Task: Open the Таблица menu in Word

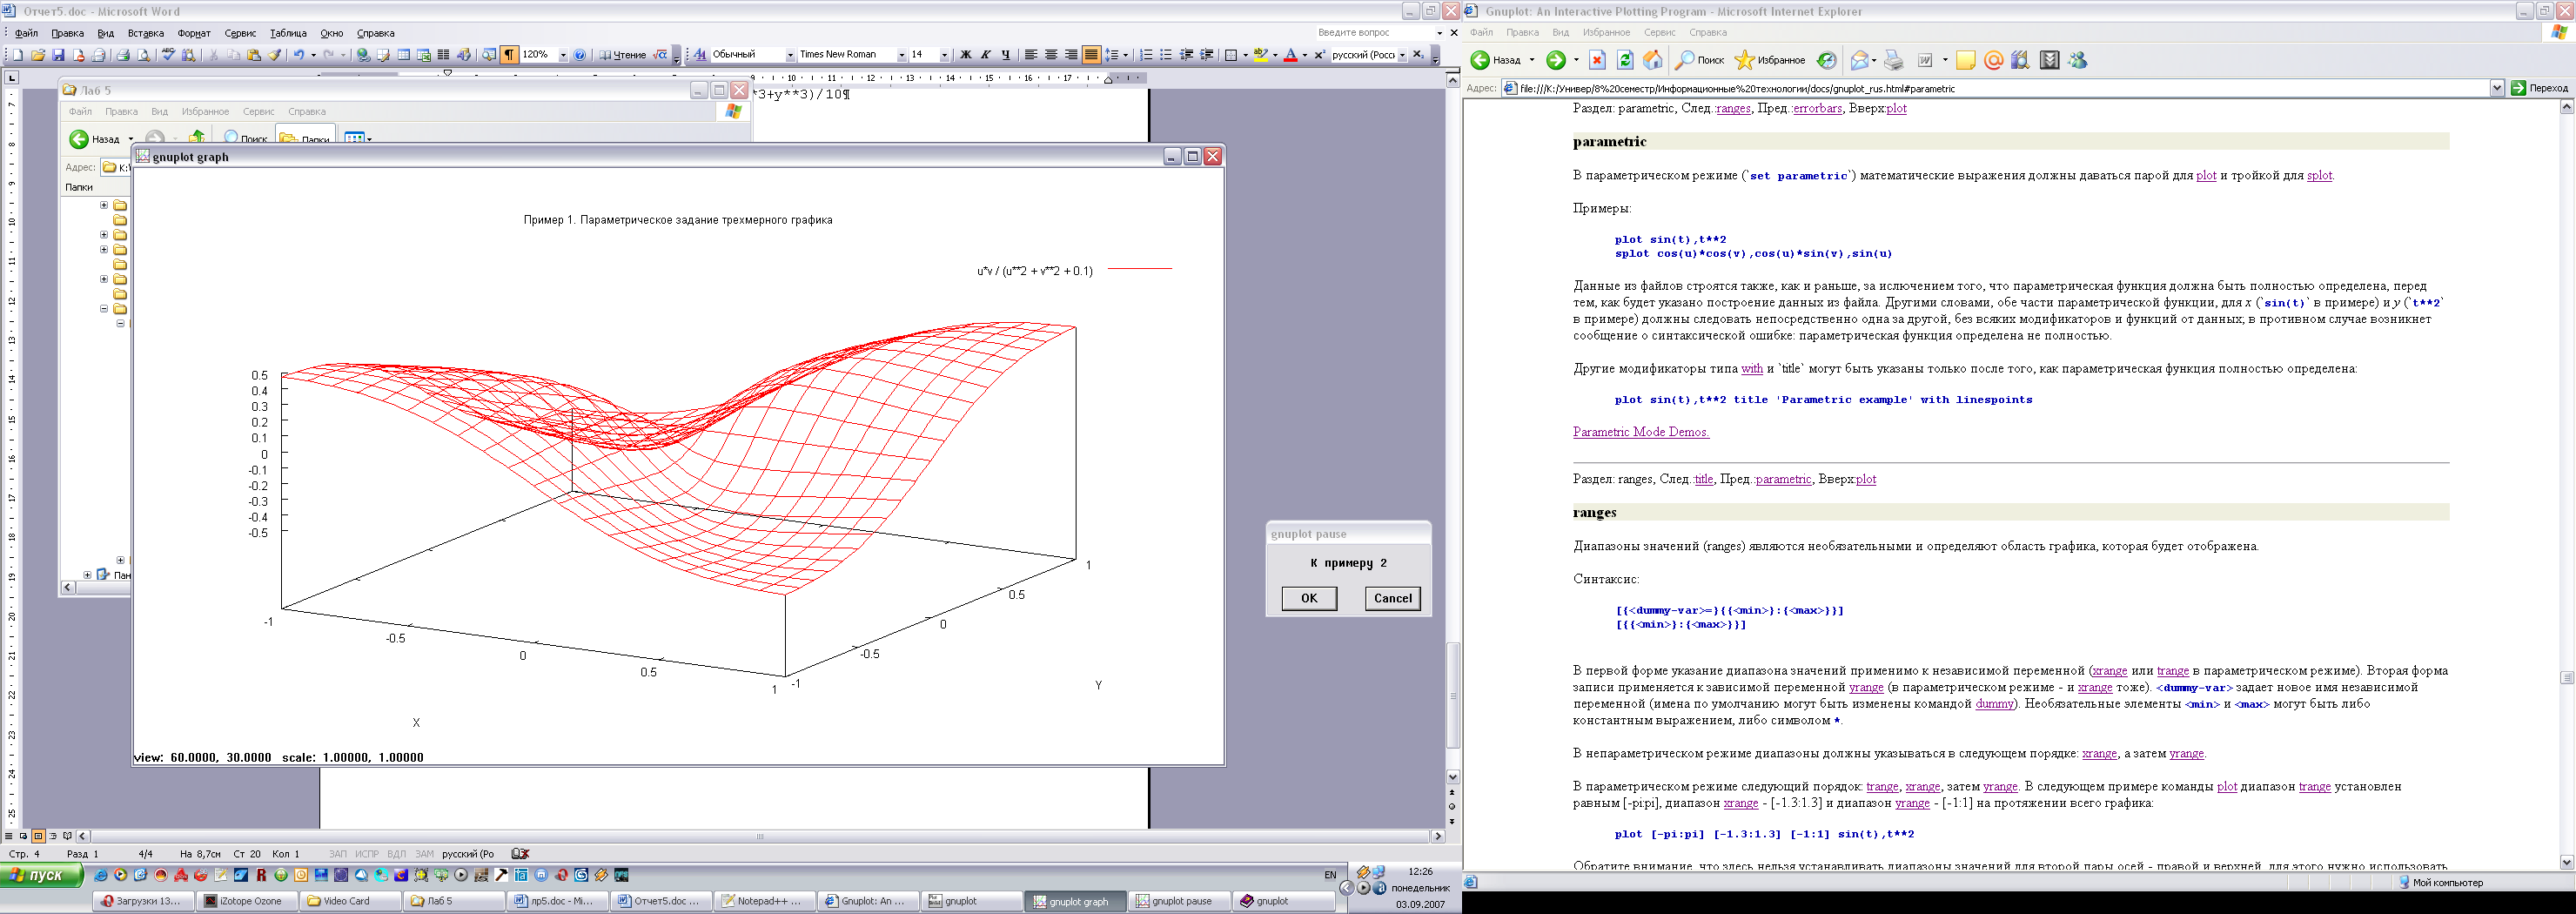Action: click(x=288, y=33)
